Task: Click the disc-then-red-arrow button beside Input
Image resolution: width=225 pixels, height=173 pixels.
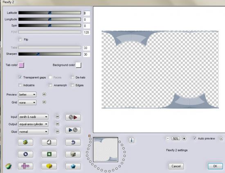Action: 73,117
